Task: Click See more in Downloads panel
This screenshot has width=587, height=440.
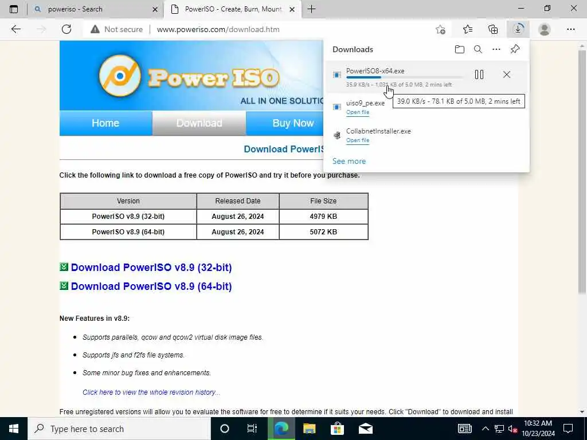Action: coord(349,161)
